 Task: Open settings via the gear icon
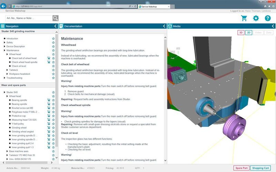[256, 18]
